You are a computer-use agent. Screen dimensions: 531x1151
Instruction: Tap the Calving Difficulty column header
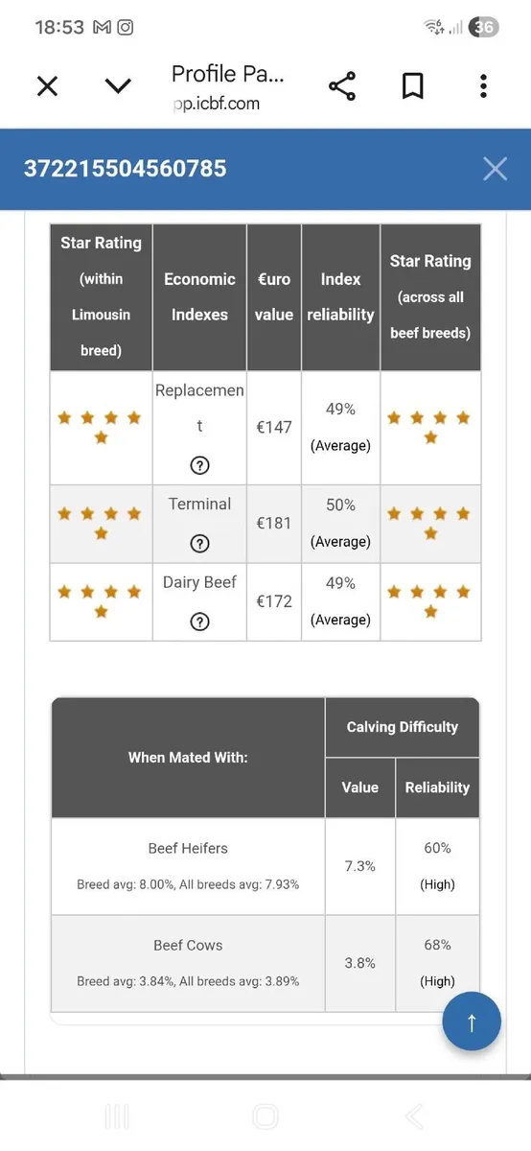tap(403, 727)
